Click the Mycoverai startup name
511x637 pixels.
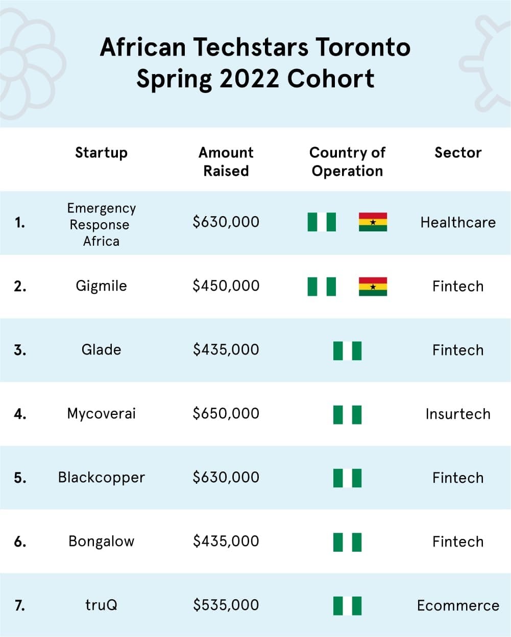click(101, 414)
